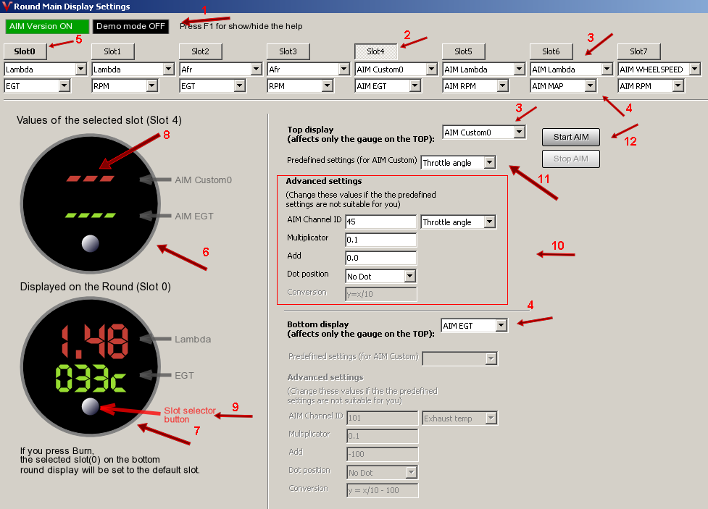The width and height of the screenshot is (708, 509).
Task: Click the green dashes on the Slot 4 gauge
Action: point(90,215)
